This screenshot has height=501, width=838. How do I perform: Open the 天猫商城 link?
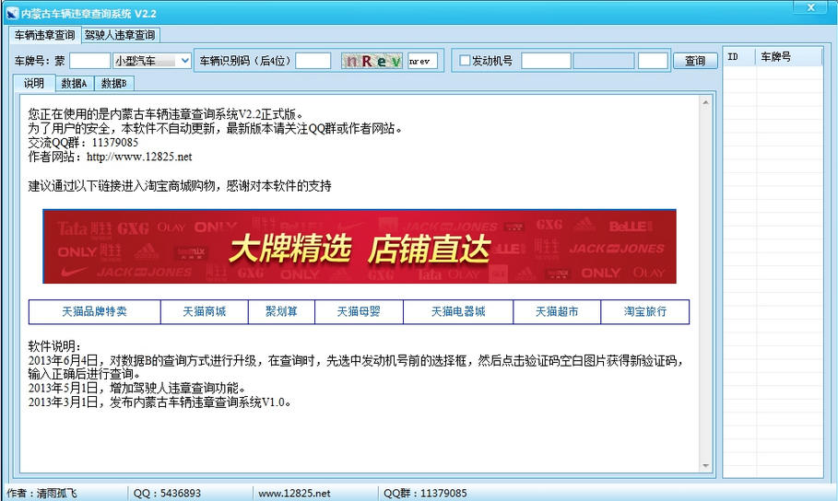(204, 311)
